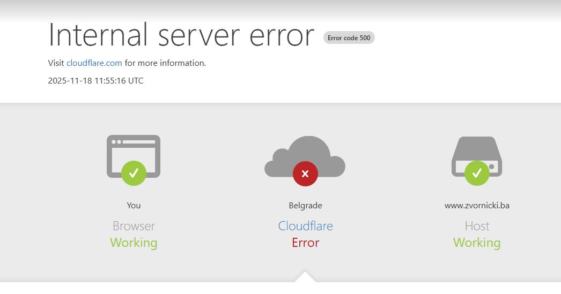Click the white triangle pointer at bottom
This screenshot has width=561, height=294.
pyautogui.click(x=305, y=277)
